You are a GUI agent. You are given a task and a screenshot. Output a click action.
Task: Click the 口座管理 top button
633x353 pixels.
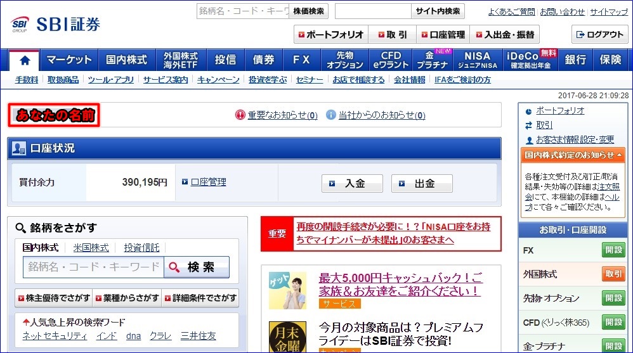pos(443,35)
